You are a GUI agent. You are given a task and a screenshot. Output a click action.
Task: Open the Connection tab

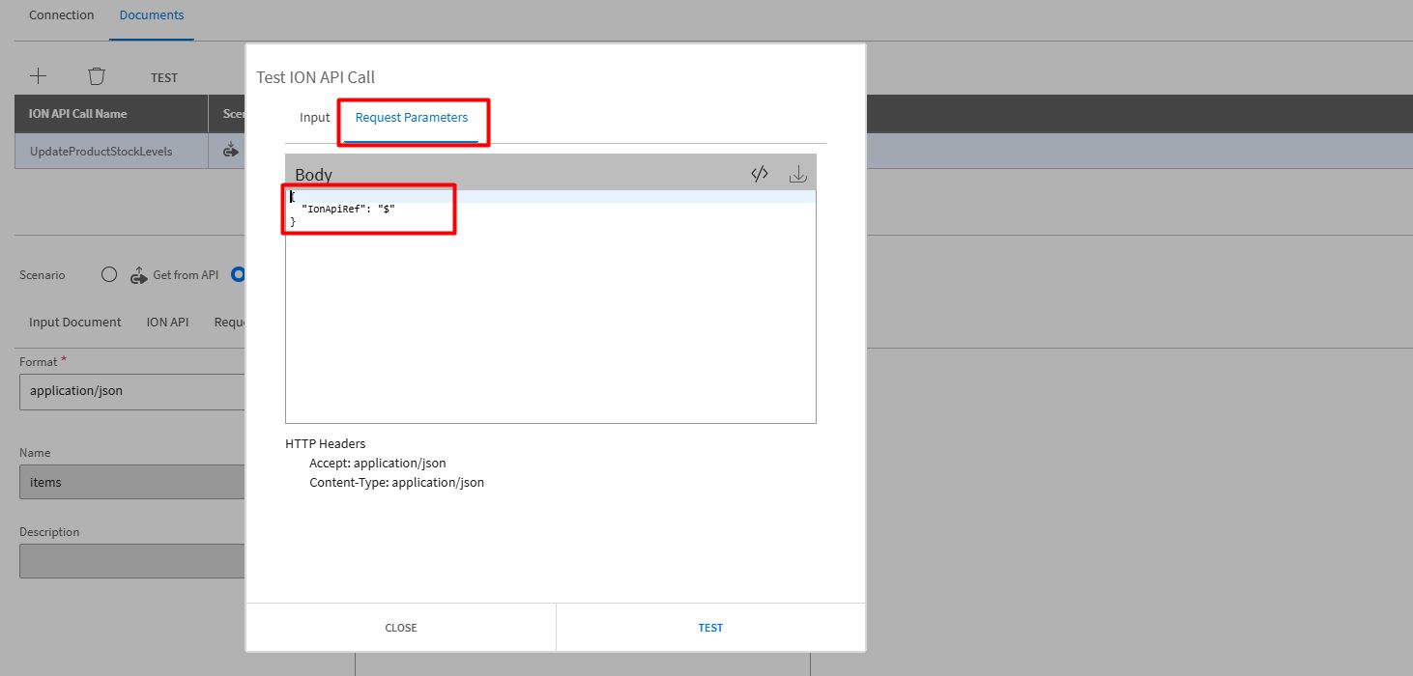pyautogui.click(x=62, y=15)
